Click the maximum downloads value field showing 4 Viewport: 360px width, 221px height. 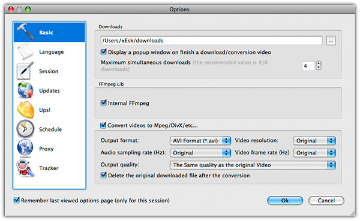pyautogui.click(x=308, y=66)
